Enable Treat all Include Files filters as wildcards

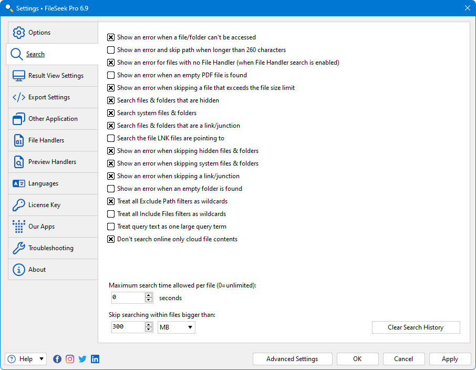point(111,214)
